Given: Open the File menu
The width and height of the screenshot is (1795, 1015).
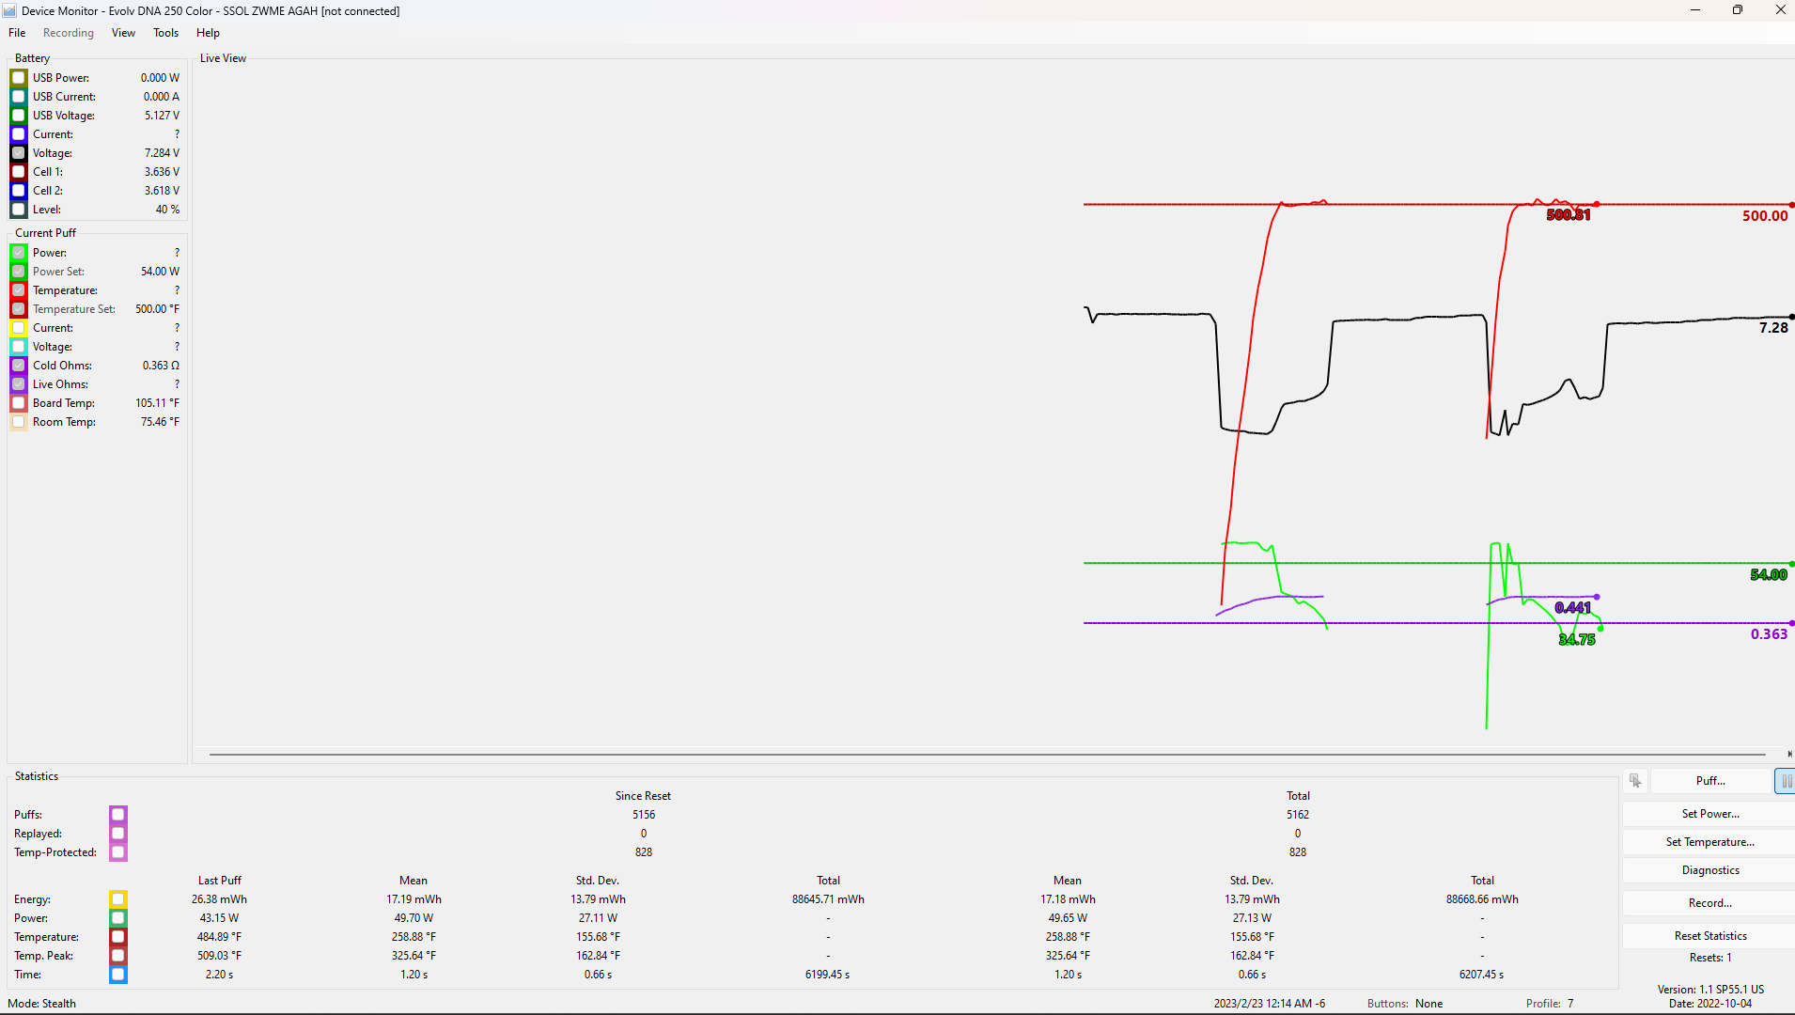Looking at the screenshot, I should [x=17, y=33].
